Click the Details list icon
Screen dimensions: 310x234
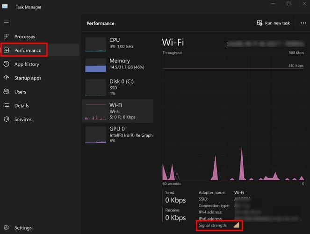[x=6, y=105]
